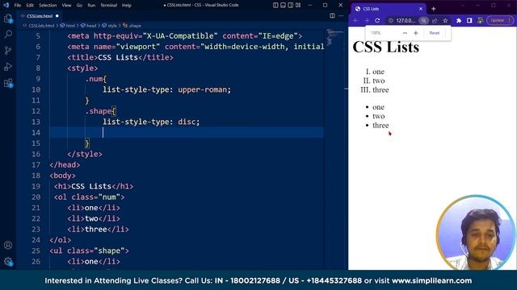Open the browser profile avatar

point(480,20)
